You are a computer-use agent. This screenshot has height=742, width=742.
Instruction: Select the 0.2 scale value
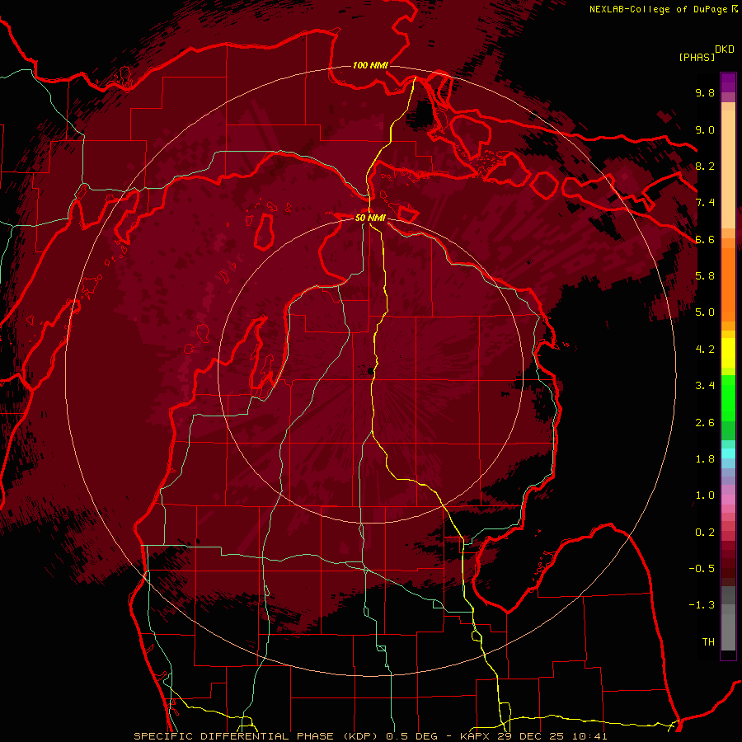[705, 533]
